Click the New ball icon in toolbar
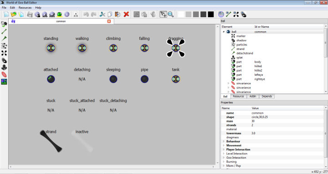Screen dimensions: 328x174 click(6, 14)
